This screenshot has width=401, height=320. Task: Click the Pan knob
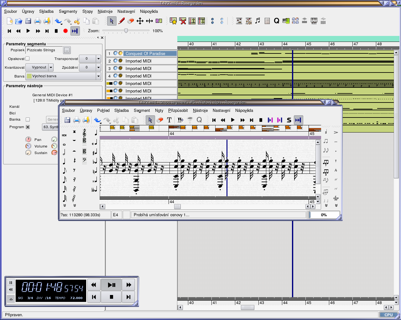(29, 140)
